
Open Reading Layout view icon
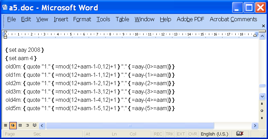tap(34, 125)
